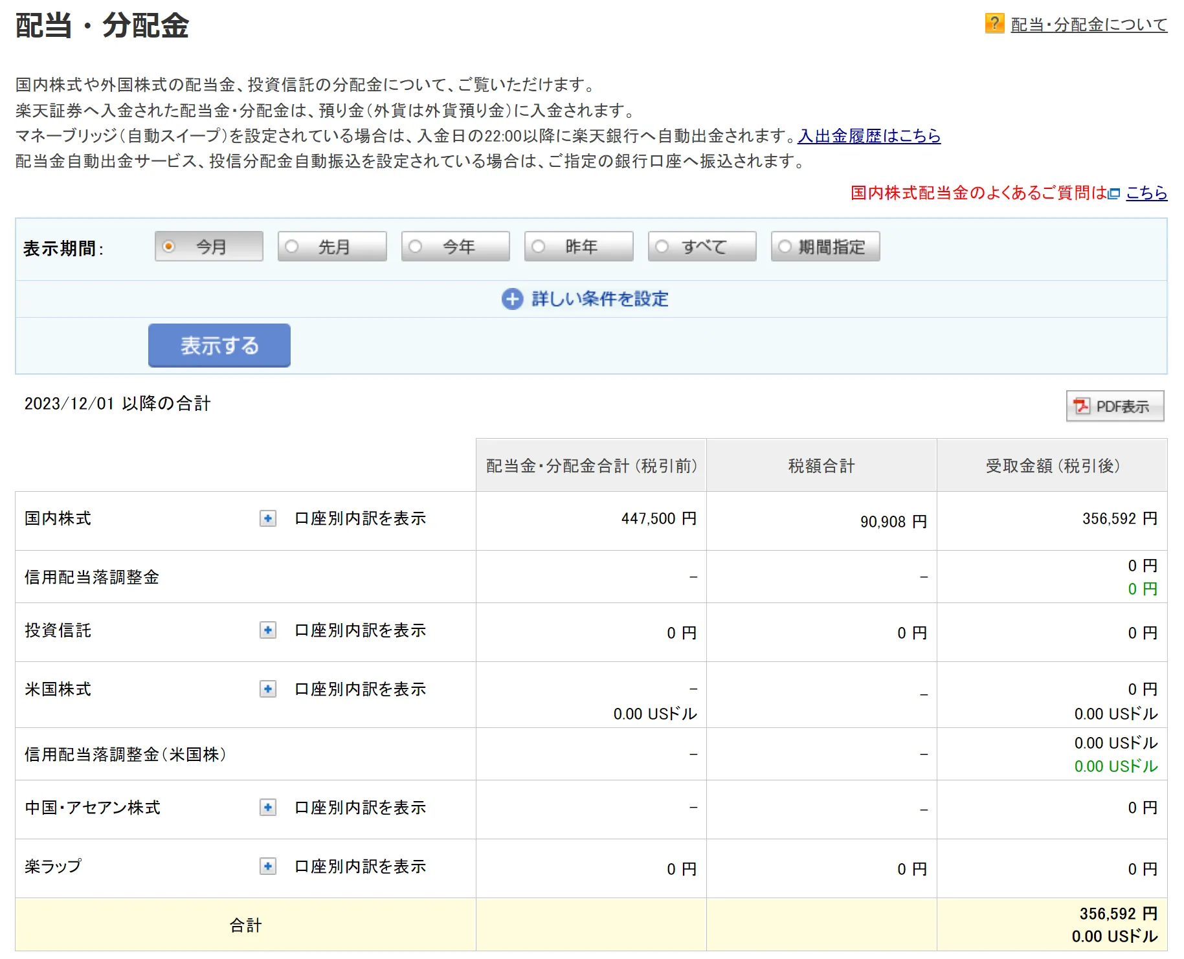The width and height of the screenshot is (1184, 959).
Task: Expand 中国・アセアン株式 plus icon
Action: (268, 808)
